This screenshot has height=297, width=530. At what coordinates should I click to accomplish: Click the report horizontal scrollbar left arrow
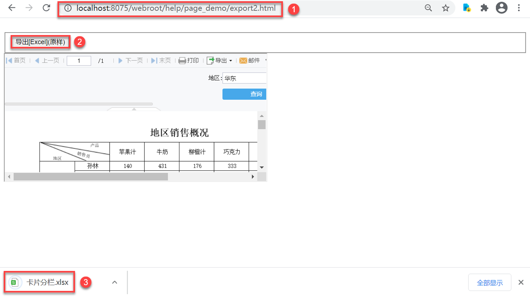point(9,177)
